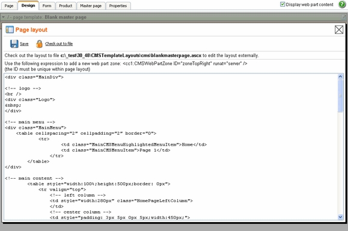
Task: Collapse the Blank master page template arrow
Action: (4, 17)
